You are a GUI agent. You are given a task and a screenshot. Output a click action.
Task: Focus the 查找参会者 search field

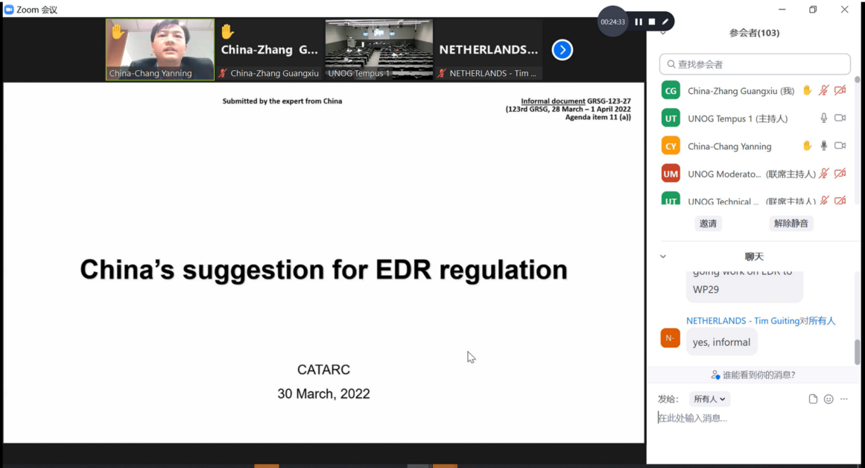coord(755,64)
